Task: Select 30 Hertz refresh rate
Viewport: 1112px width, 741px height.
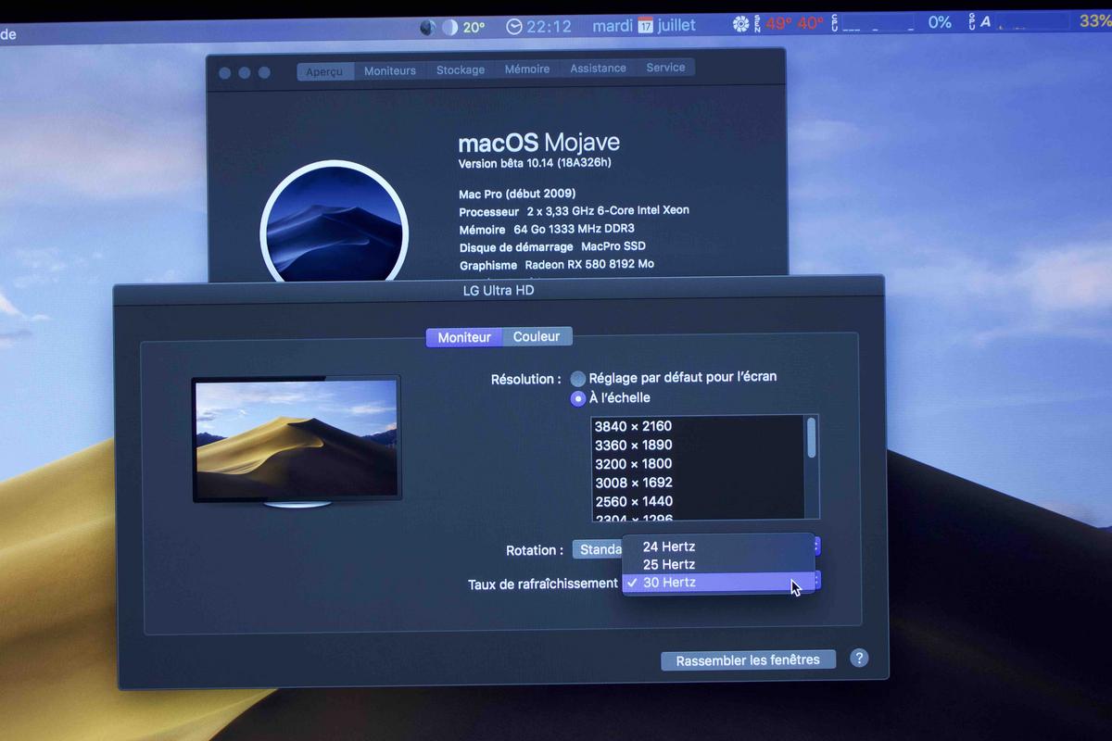Action: click(x=718, y=582)
